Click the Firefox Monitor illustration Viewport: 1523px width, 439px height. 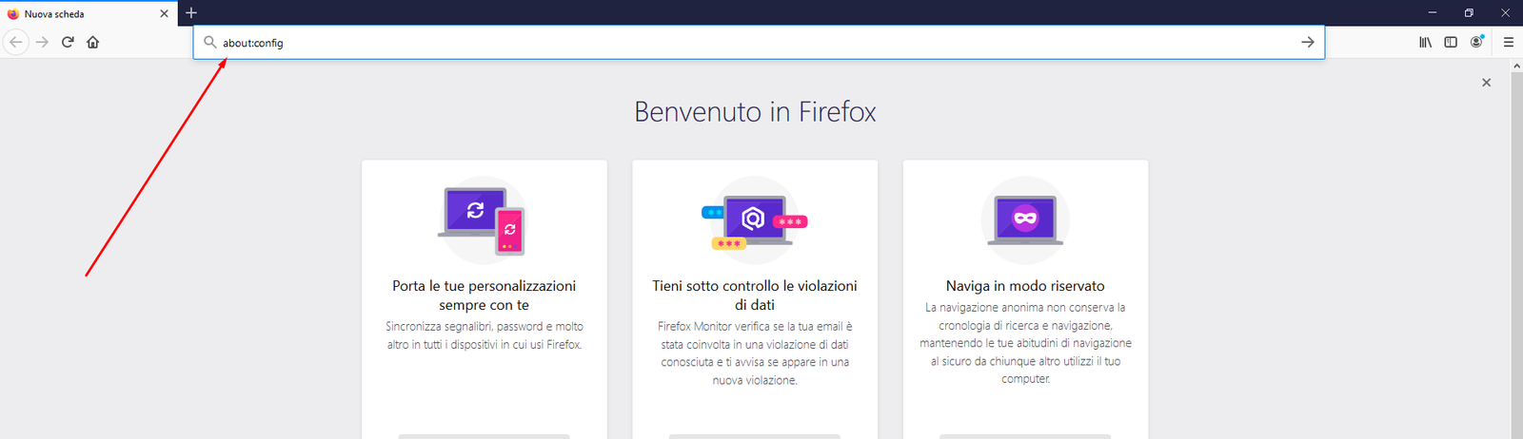tap(755, 220)
